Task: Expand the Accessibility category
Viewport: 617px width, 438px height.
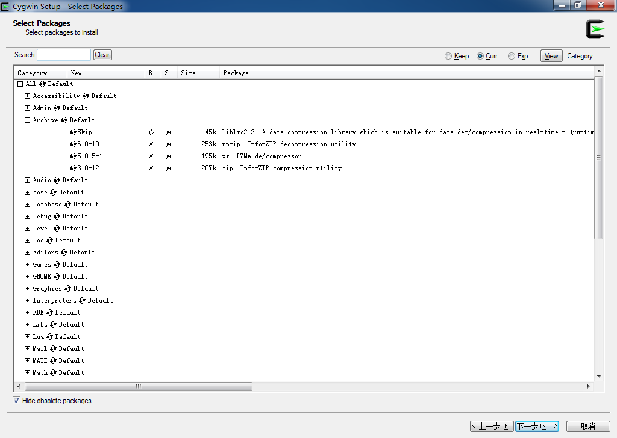Action: pyautogui.click(x=27, y=96)
